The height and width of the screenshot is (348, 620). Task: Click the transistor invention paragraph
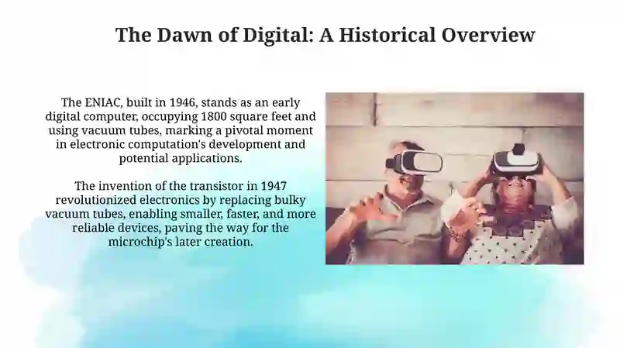click(181, 214)
